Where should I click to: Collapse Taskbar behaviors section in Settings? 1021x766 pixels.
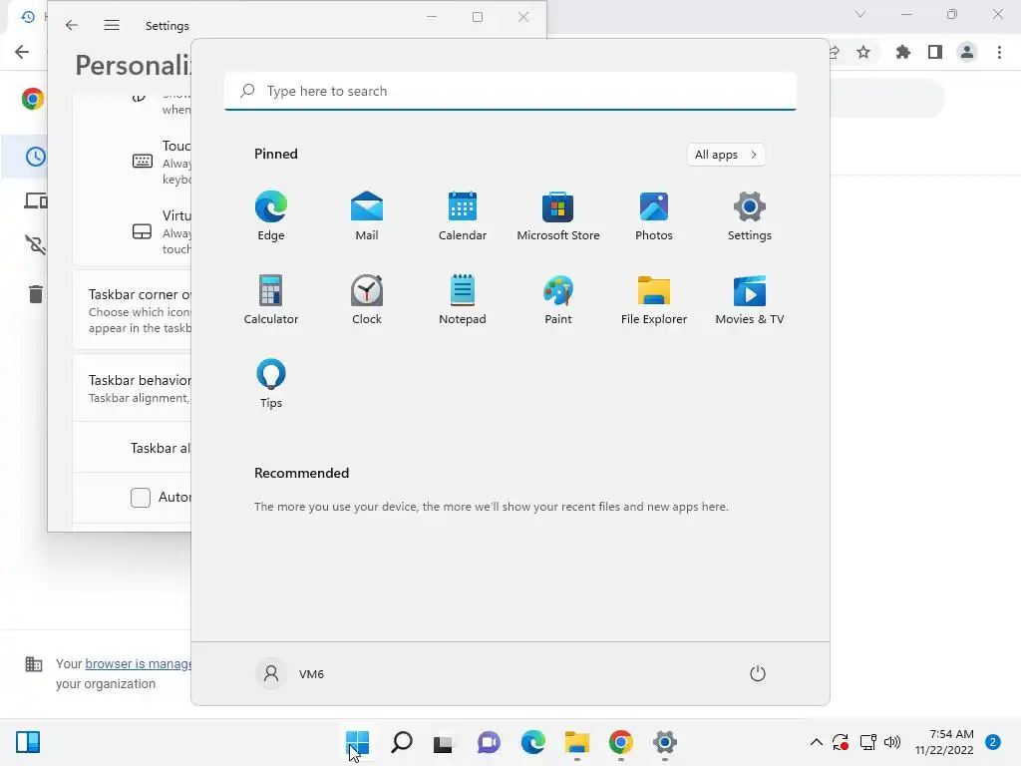[x=132, y=388]
